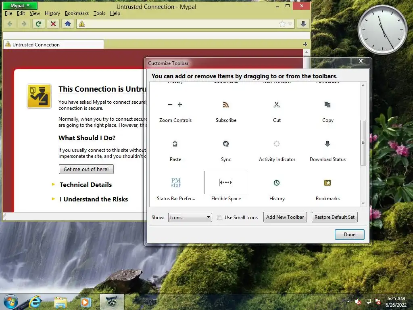Go back with the Back arrow
The width and height of the screenshot is (413, 310).
[10, 24]
